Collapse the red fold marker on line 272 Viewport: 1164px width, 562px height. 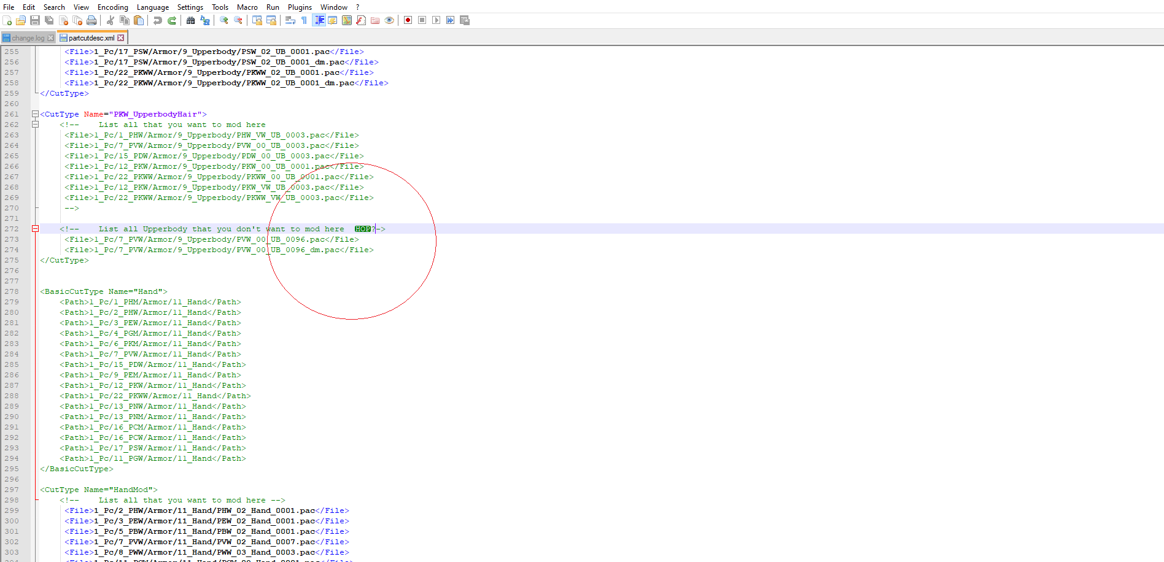36,229
